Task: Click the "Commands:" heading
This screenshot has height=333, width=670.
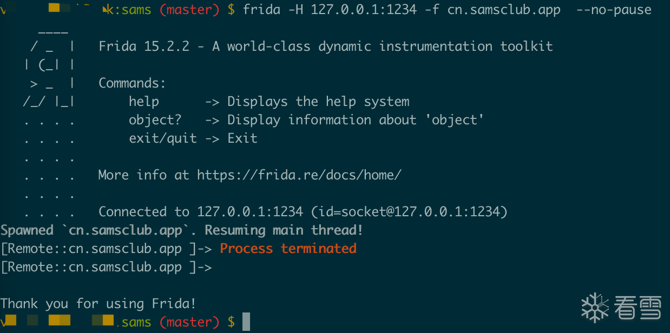Action: 132,83
